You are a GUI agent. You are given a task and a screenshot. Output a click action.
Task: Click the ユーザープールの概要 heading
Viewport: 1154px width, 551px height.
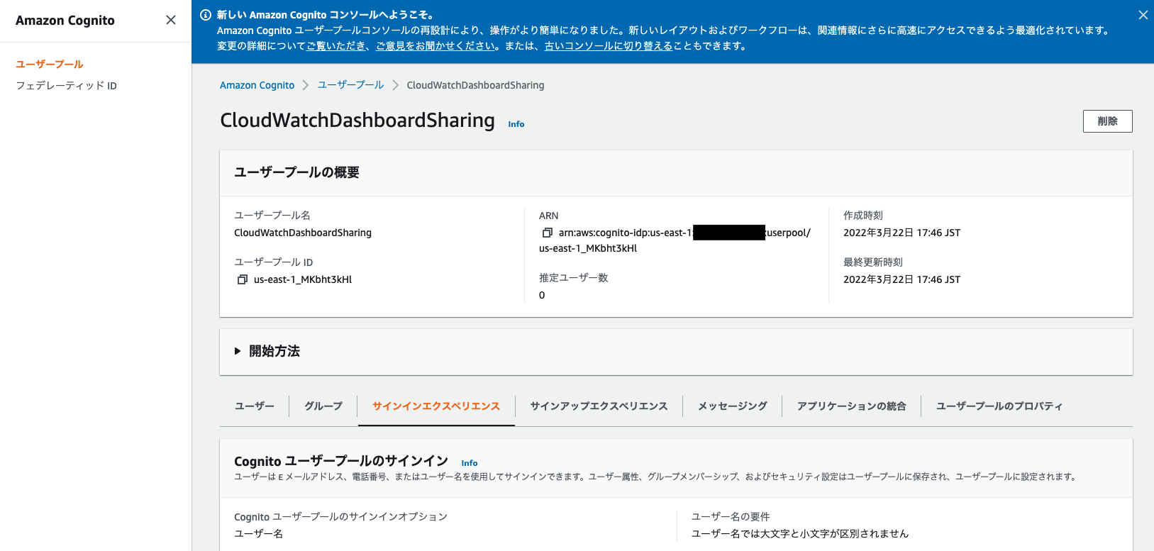[x=296, y=172]
